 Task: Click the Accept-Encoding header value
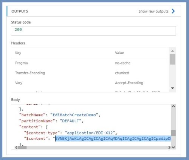129,83
